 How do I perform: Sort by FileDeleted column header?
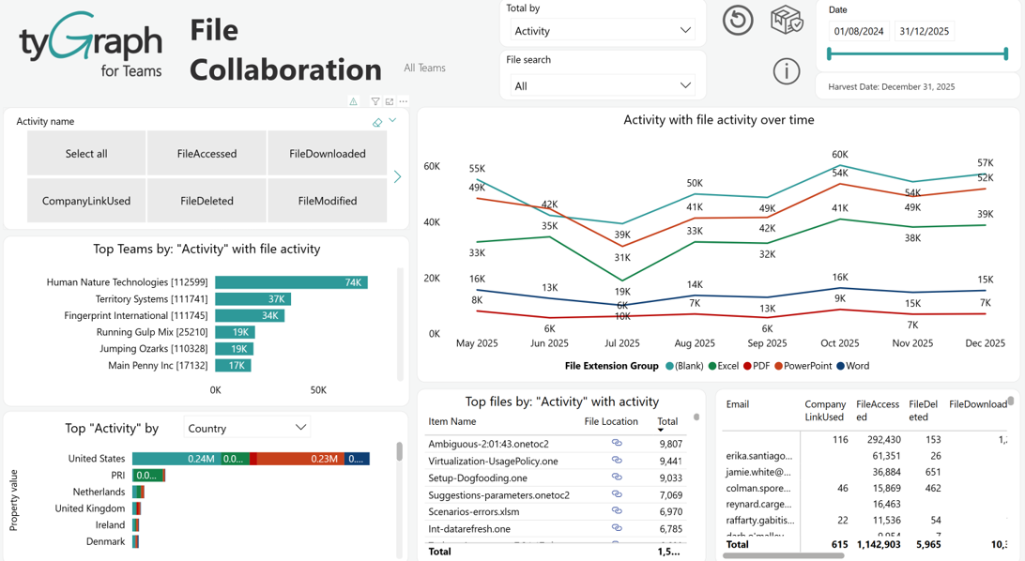click(923, 411)
